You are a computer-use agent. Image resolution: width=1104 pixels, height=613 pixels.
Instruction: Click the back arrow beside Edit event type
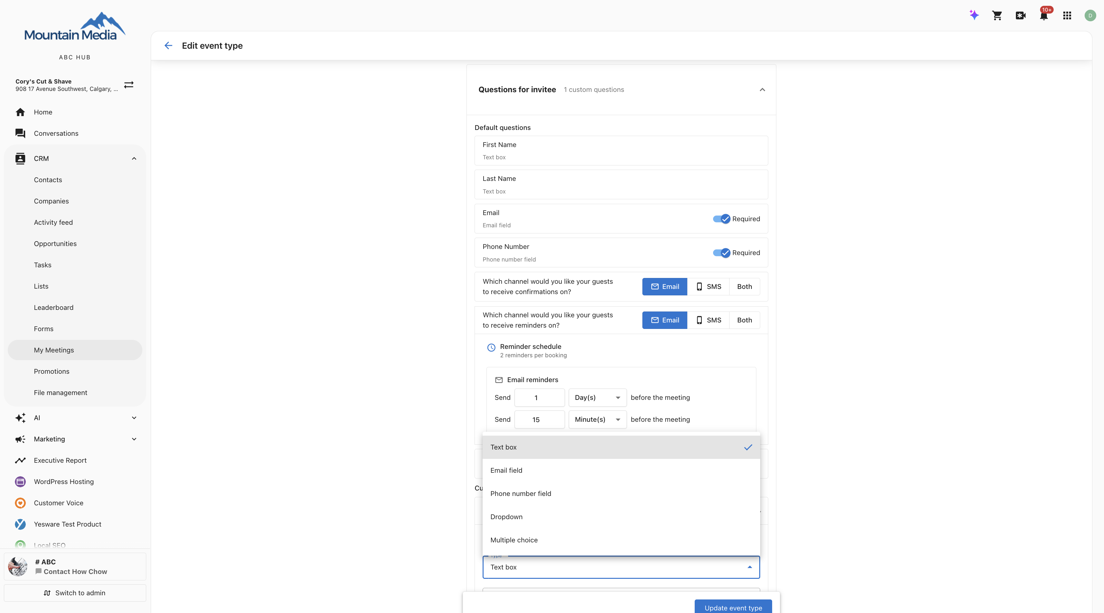coord(168,45)
